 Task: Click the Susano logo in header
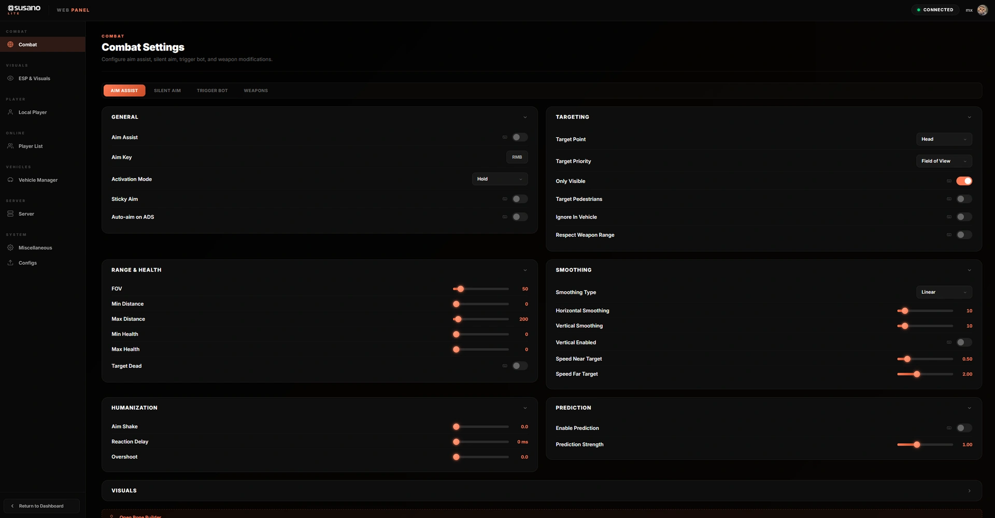click(24, 9)
